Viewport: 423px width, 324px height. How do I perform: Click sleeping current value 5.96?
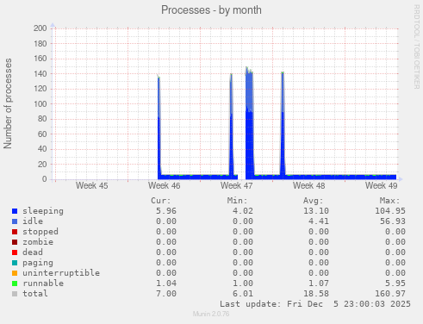pyautogui.click(x=166, y=211)
